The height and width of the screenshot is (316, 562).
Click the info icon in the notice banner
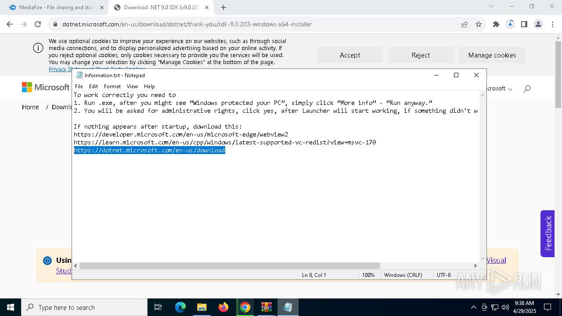(x=47, y=261)
